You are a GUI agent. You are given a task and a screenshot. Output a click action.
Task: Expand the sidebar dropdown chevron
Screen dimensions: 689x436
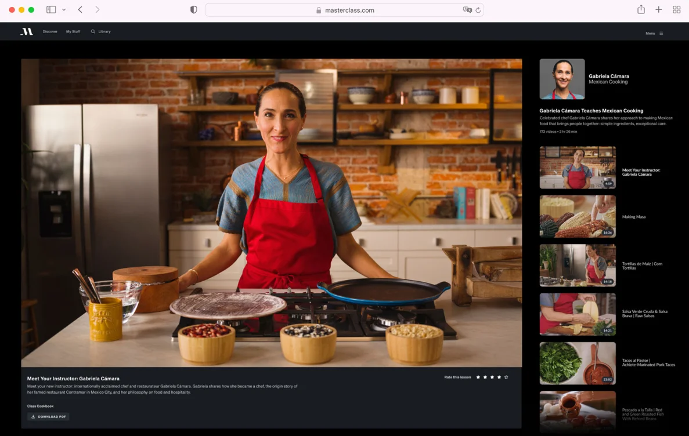(64, 10)
